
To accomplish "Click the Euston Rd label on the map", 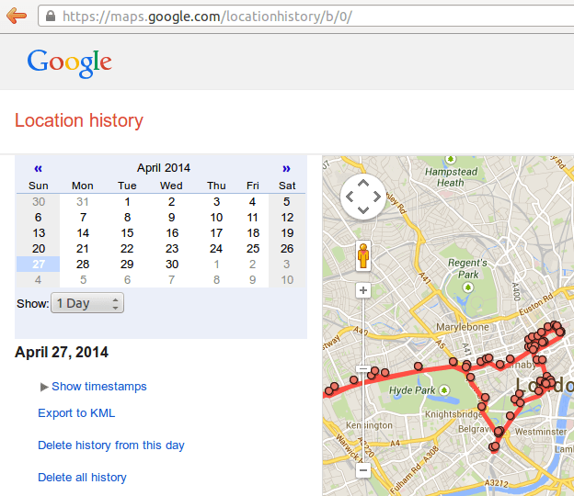I will coord(536,304).
